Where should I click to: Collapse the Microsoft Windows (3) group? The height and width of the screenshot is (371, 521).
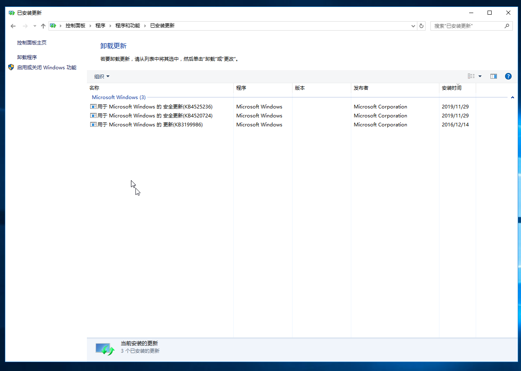[x=512, y=97]
